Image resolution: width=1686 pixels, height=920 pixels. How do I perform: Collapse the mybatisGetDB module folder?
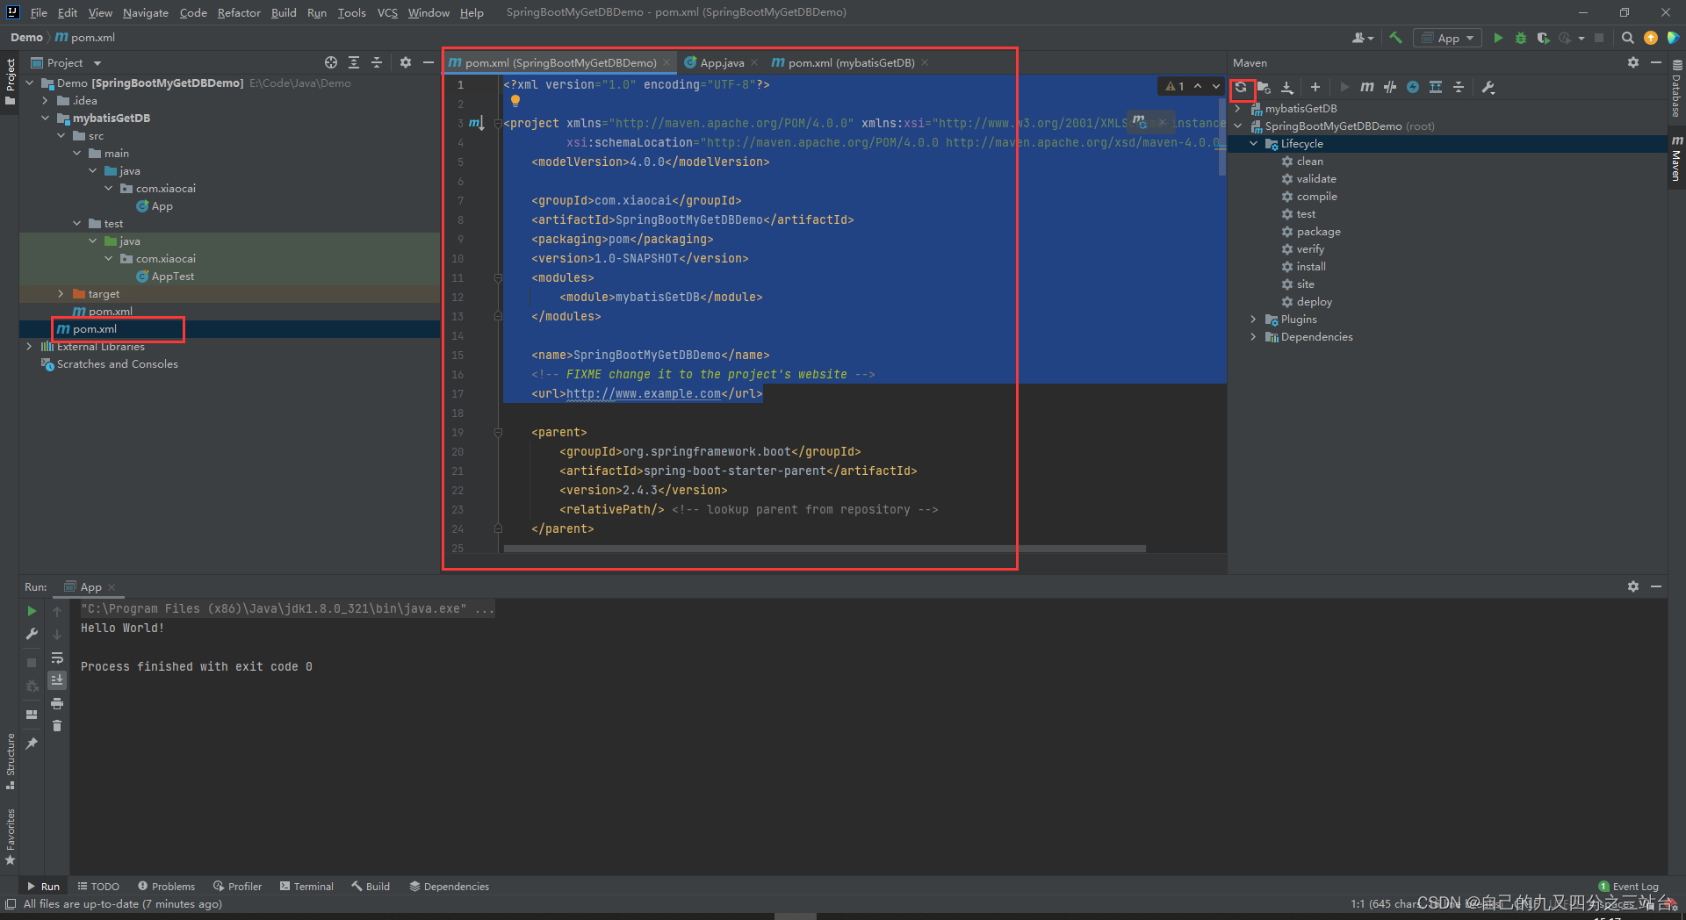tap(45, 119)
